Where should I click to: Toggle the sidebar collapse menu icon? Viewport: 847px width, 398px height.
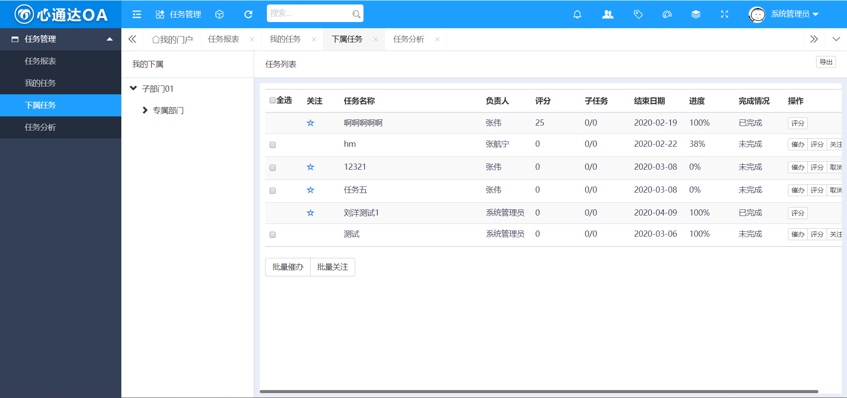[x=137, y=15]
